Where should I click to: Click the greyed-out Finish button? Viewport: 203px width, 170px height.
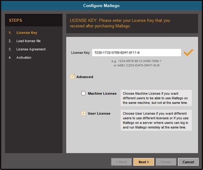166,162
